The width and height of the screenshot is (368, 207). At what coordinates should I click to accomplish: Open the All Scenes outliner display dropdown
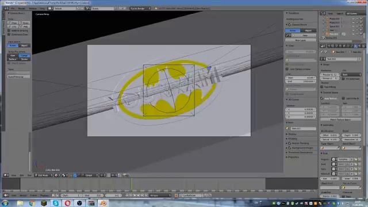(x=355, y=13)
